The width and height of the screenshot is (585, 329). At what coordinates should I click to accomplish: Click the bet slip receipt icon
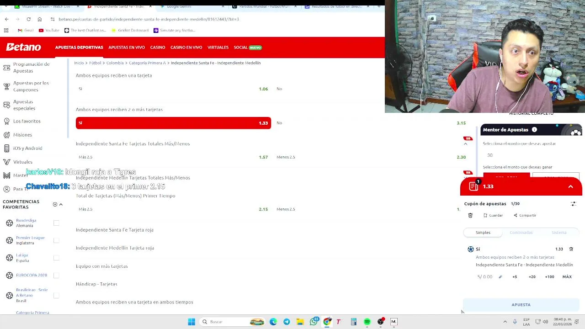(473, 186)
